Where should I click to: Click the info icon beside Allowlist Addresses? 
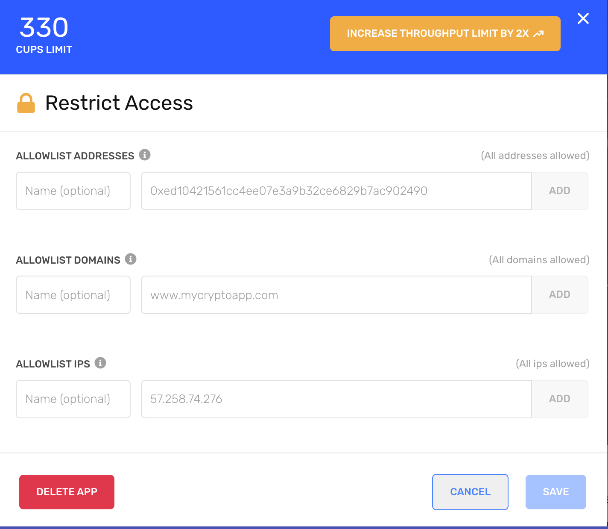coord(145,155)
